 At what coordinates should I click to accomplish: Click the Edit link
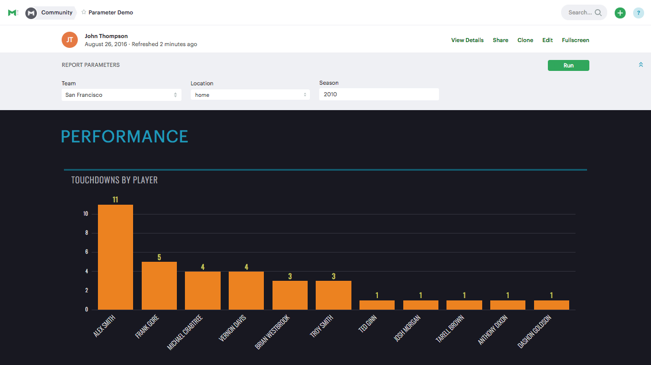547,40
